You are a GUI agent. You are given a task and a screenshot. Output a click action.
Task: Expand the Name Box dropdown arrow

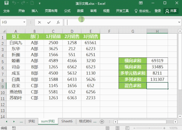[24, 22]
